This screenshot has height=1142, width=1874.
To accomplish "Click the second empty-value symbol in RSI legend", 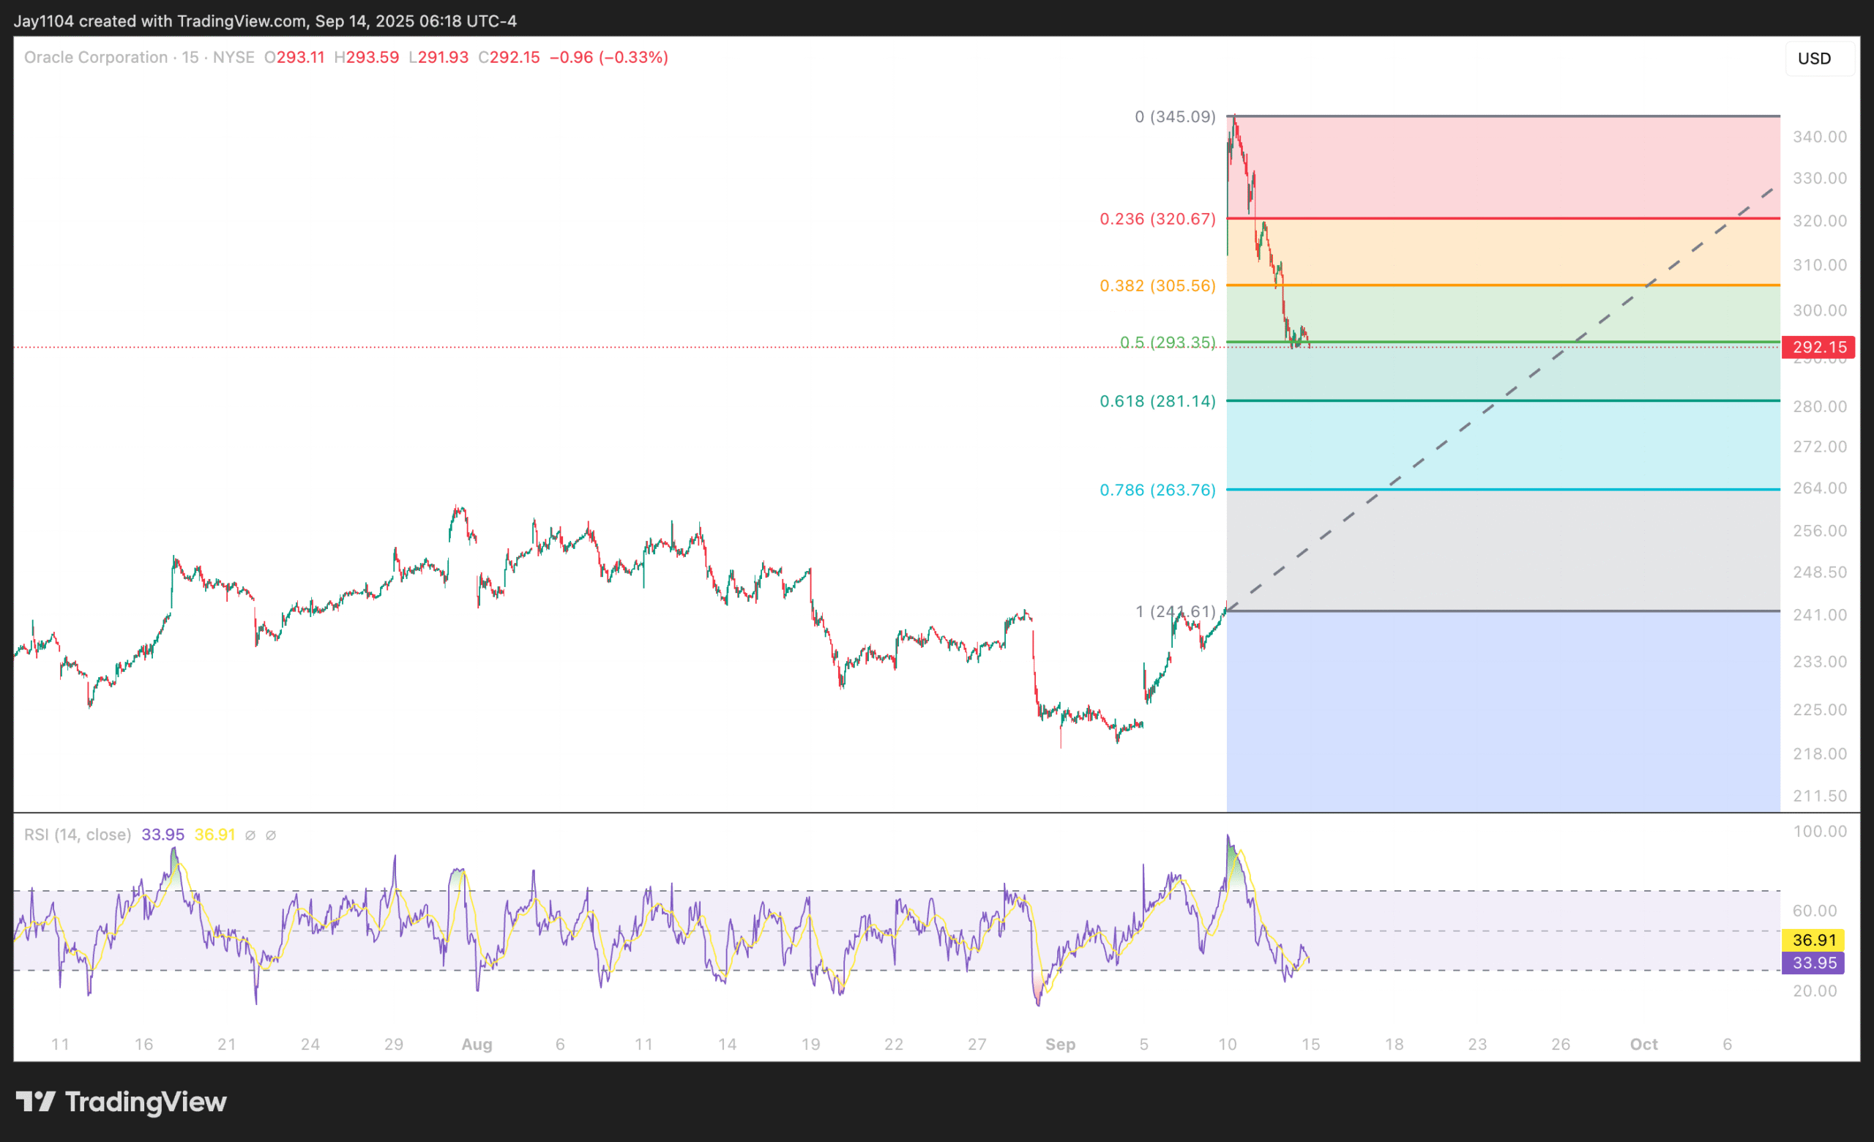I will [x=271, y=835].
